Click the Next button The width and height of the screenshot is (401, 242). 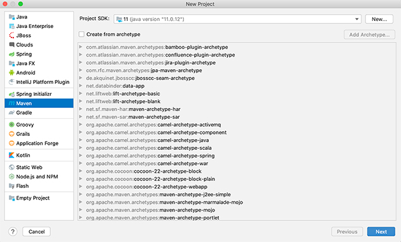pyautogui.click(x=381, y=232)
